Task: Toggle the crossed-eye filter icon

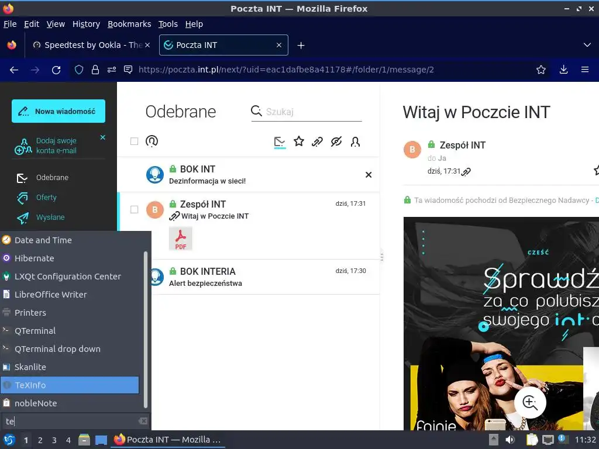Action: tap(336, 141)
